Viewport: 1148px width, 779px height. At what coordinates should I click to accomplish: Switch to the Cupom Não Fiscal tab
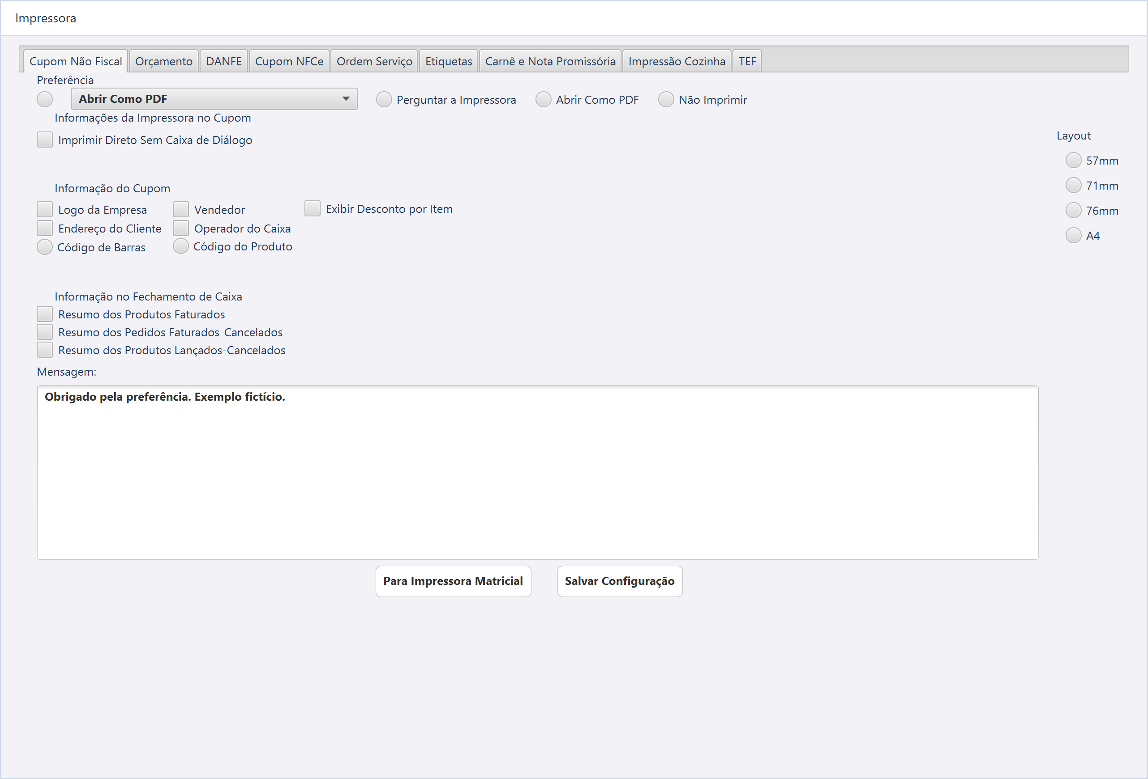point(76,61)
